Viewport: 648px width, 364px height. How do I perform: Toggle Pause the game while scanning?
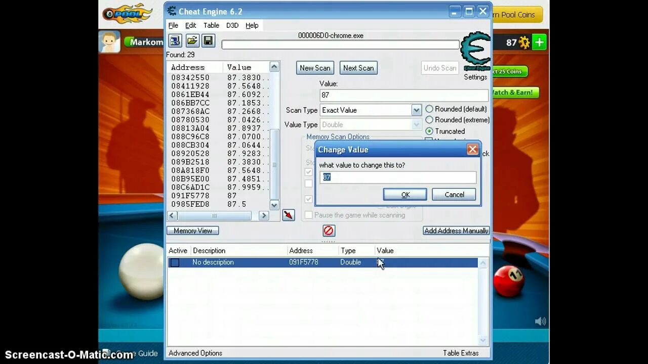[308, 215]
